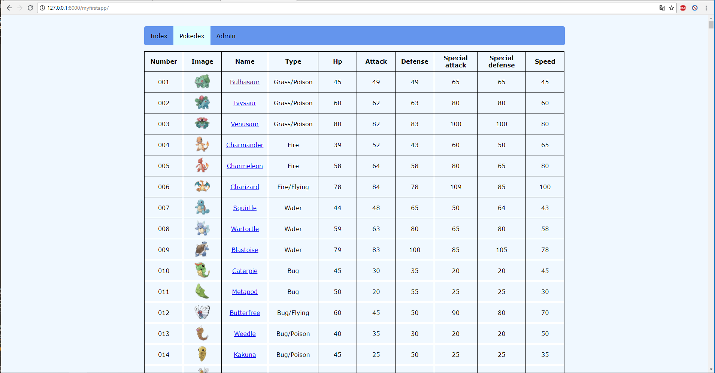Click the Special defense column header
Viewport: 715px width, 373px height.
(502, 61)
